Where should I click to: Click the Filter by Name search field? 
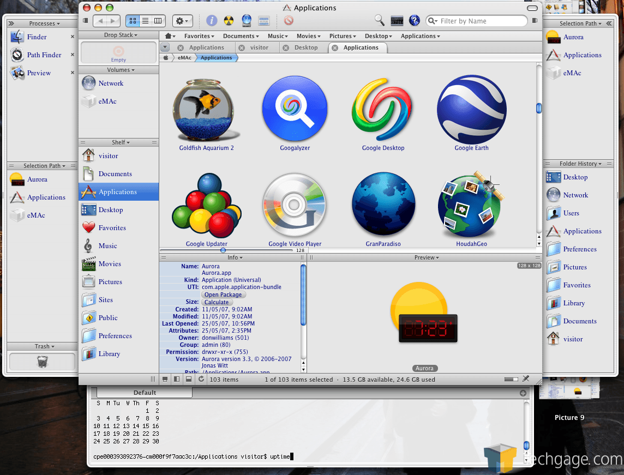tap(476, 21)
